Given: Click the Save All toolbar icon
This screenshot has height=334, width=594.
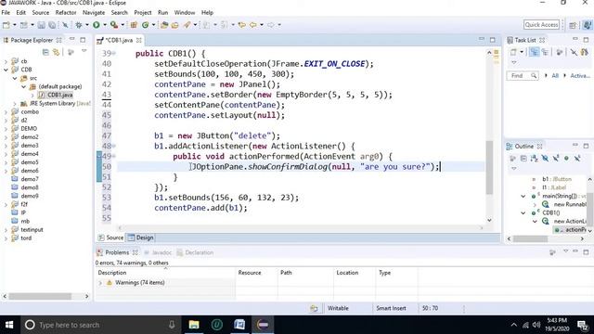Looking at the screenshot, I should (x=52, y=25).
